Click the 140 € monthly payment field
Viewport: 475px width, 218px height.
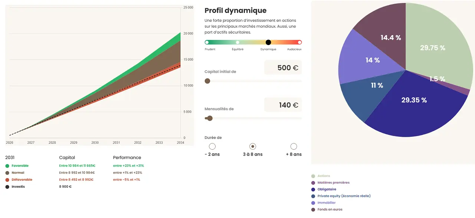pyautogui.click(x=283, y=105)
